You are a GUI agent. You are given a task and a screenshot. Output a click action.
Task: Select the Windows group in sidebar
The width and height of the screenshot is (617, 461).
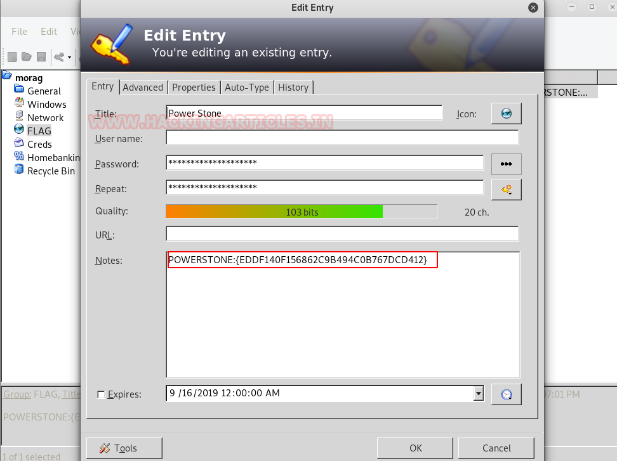[x=46, y=104]
